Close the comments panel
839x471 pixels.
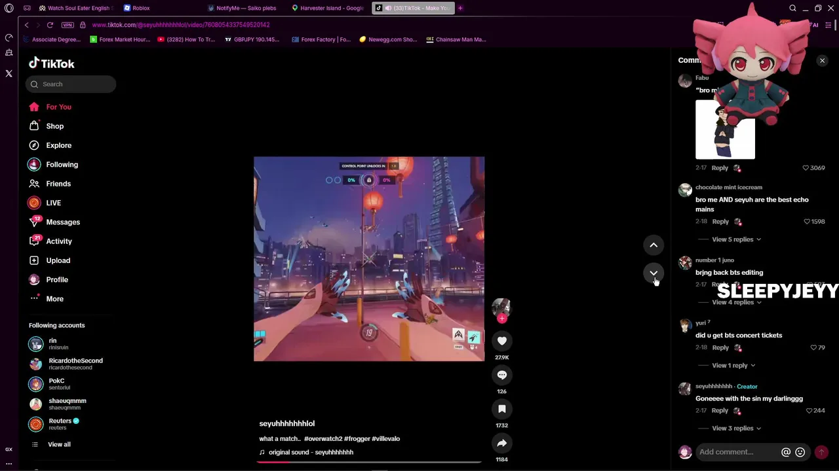[x=822, y=60]
